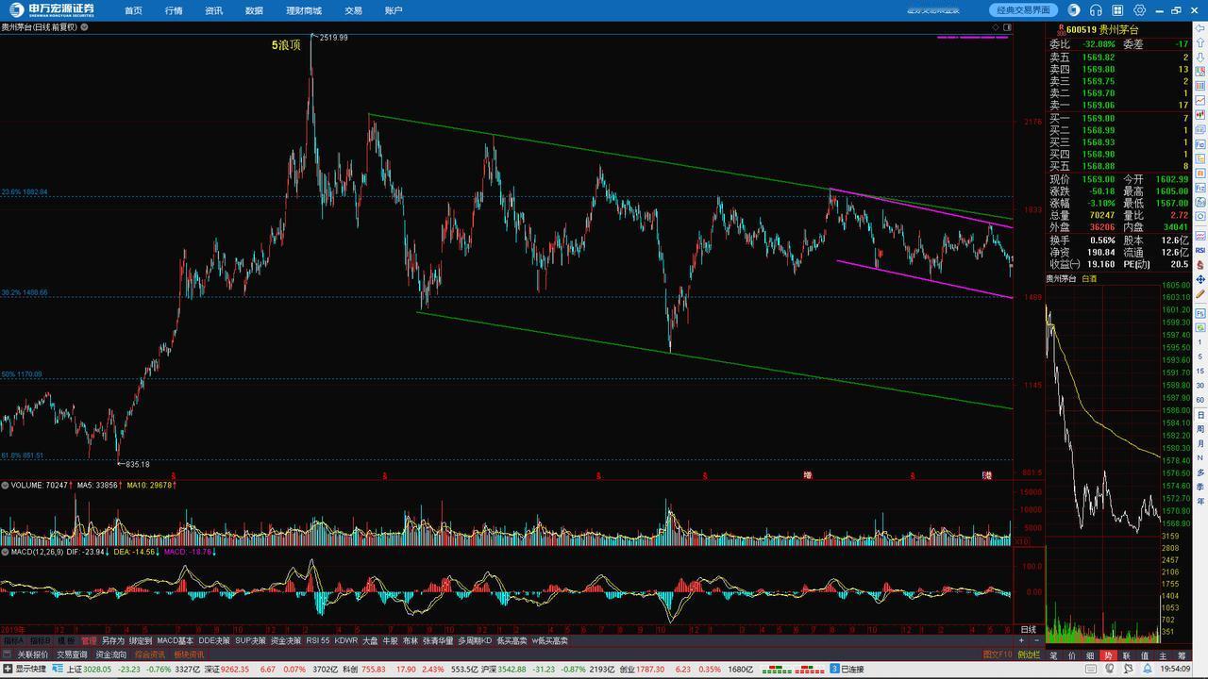Viewport: 1208px width, 679px height.
Task: Expand the bottom info panel toggle icon
Action: pyautogui.click(x=8, y=654)
